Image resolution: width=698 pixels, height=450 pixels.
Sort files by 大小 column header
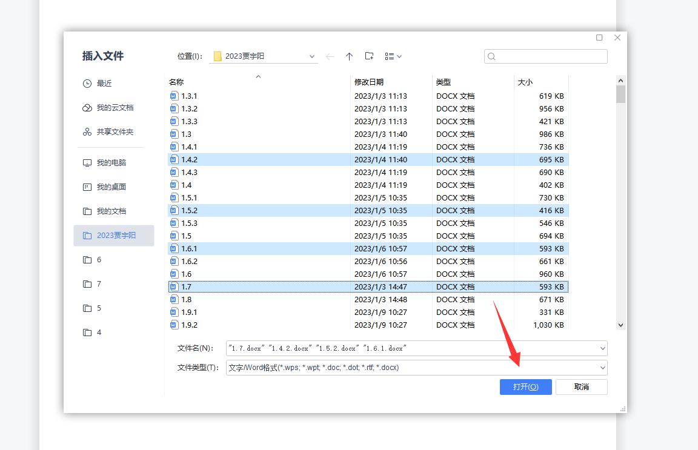525,82
